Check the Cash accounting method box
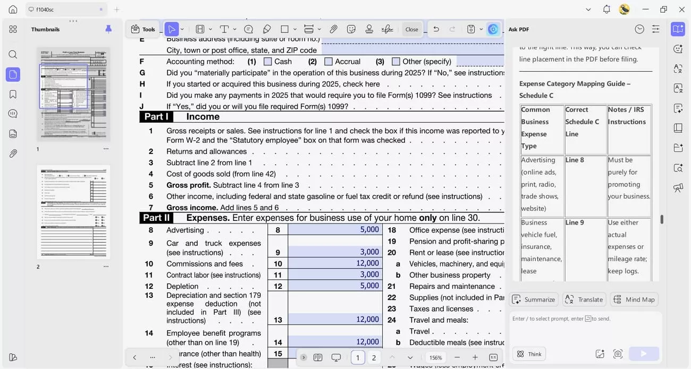Viewport: 691px width, 369px height. point(268,62)
